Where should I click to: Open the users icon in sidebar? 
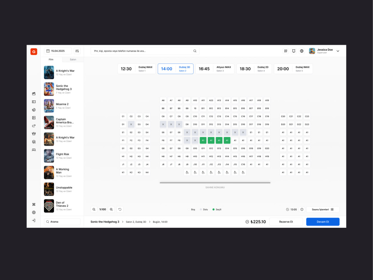34,150
